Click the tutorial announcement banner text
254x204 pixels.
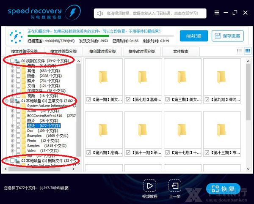pyautogui.click(x=152, y=13)
